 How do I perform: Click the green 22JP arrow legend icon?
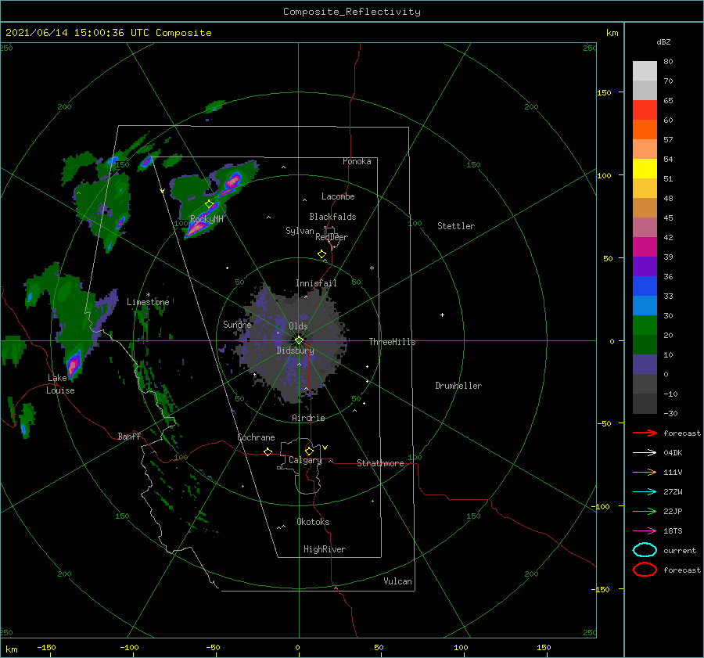pyautogui.click(x=645, y=511)
